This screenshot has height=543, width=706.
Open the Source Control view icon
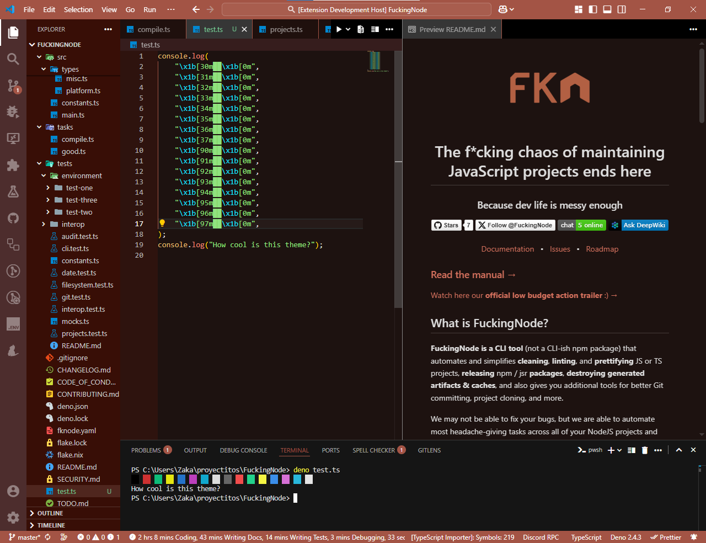[x=13, y=85]
